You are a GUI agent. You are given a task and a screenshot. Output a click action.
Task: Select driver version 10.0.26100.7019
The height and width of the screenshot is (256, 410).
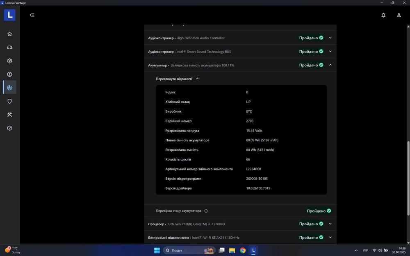pos(258,188)
